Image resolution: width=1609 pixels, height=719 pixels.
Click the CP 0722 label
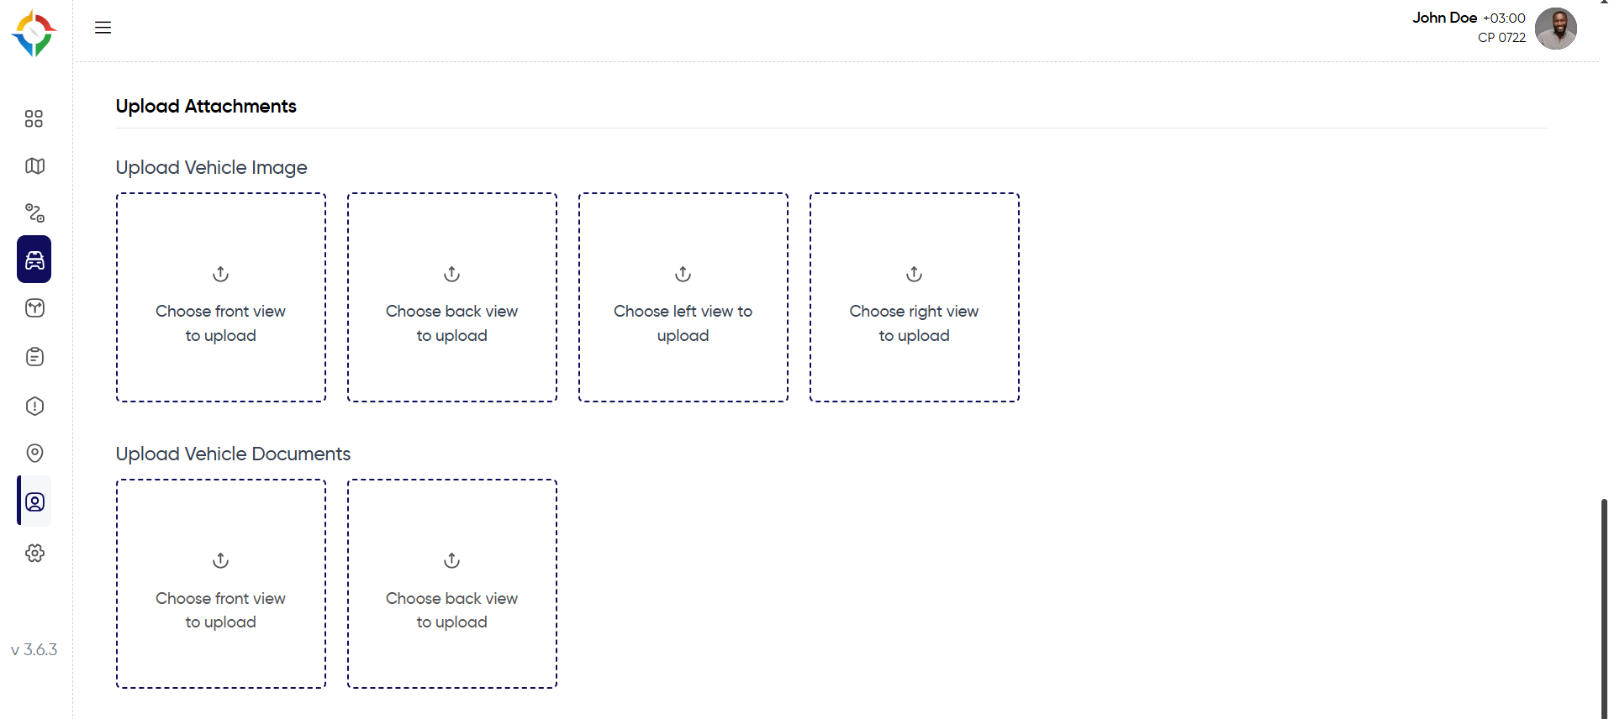(1501, 38)
